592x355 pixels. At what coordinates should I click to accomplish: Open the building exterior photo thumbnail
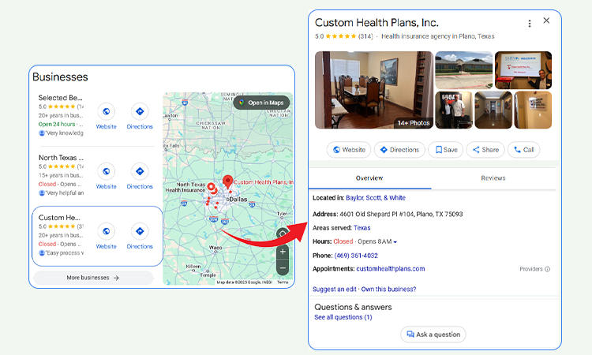coord(463,70)
